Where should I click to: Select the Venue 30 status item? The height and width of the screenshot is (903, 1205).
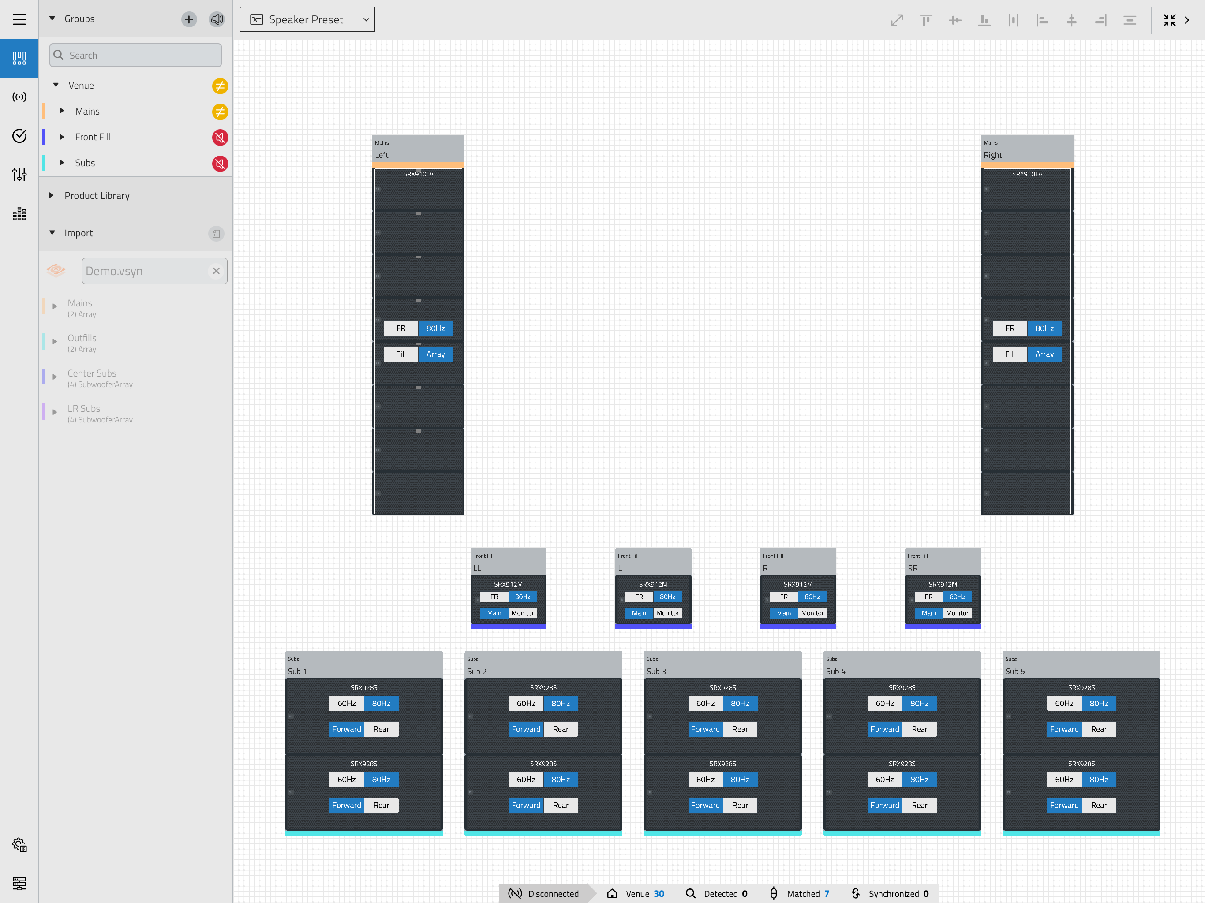(x=636, y=893)
